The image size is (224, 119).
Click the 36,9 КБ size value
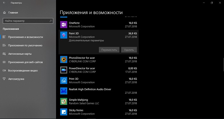pos(132,33)
